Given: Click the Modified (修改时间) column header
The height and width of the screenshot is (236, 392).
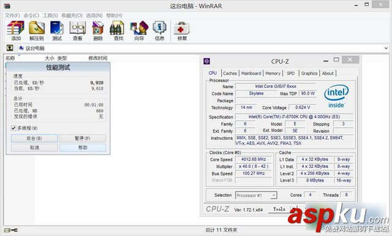Looking at the screenshot, I should 98,58.
